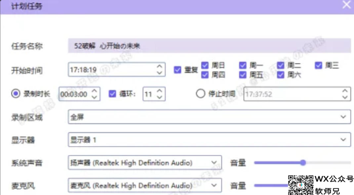354x195 pixels.
Task: Click the up arrow on start time spinner
Action: point(159,66)
